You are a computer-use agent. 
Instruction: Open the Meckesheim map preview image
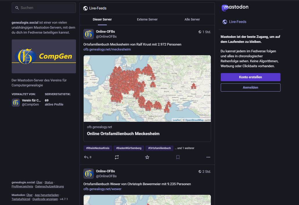coord(147,89)
